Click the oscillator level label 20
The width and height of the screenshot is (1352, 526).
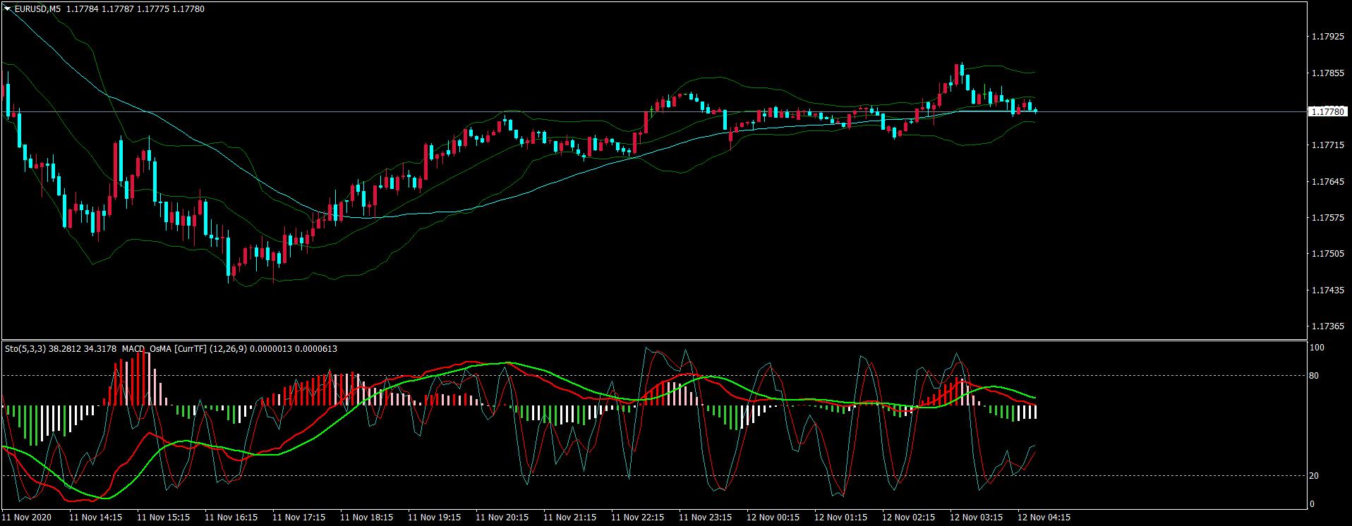click(x=1314, y=476)
